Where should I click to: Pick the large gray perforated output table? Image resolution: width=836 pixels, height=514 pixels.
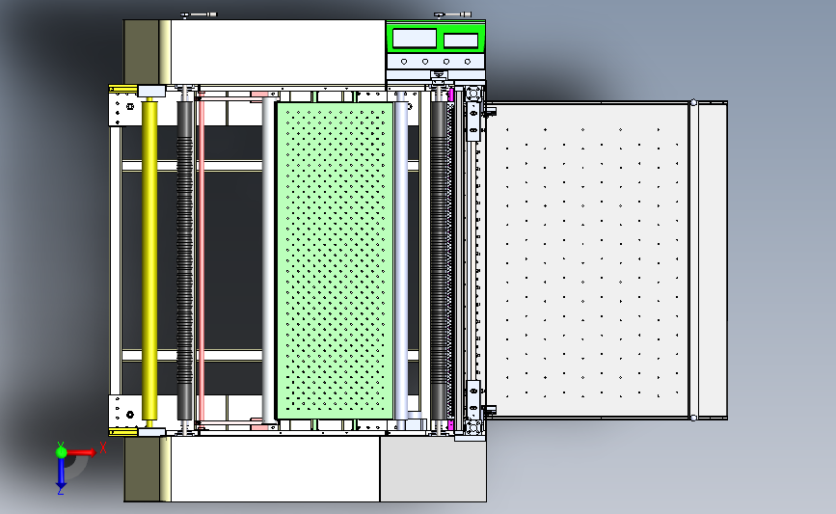587,260
